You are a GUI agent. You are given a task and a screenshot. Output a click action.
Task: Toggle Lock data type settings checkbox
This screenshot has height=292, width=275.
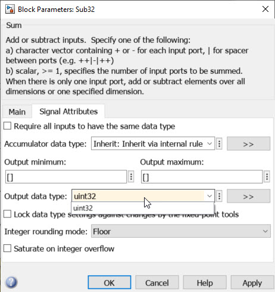point(7,214)
